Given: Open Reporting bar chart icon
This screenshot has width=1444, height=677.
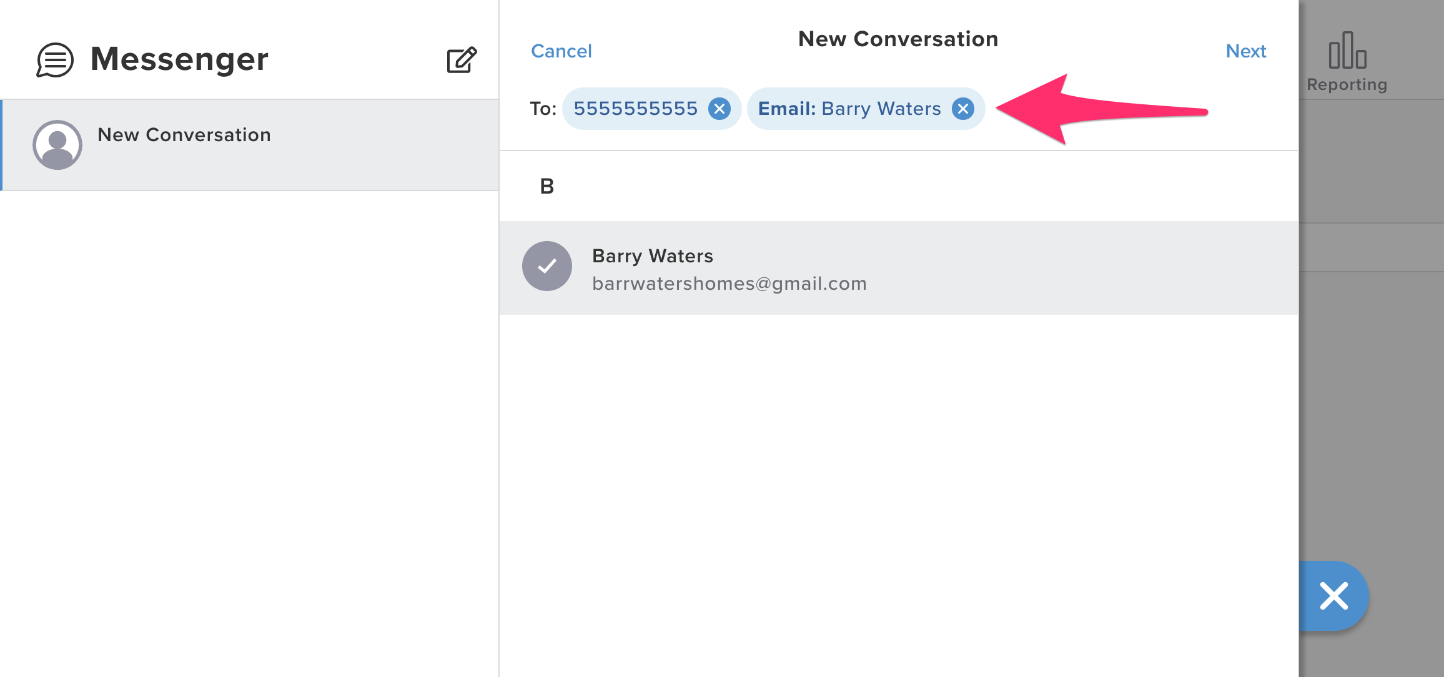Looking at the screenshot, I should click(1347, 51).
